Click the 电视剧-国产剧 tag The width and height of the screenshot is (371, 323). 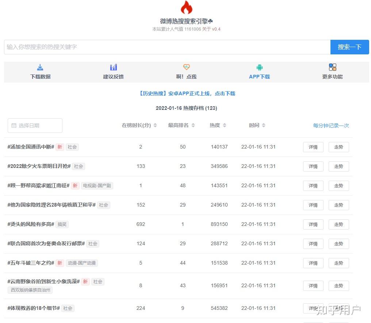coord(97,186)
